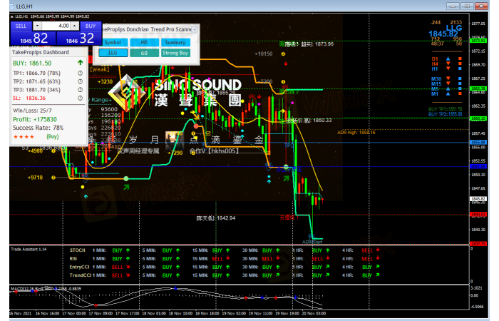Click the four-star rating in dashboard

pyautogui.click(x=24, y=135)
